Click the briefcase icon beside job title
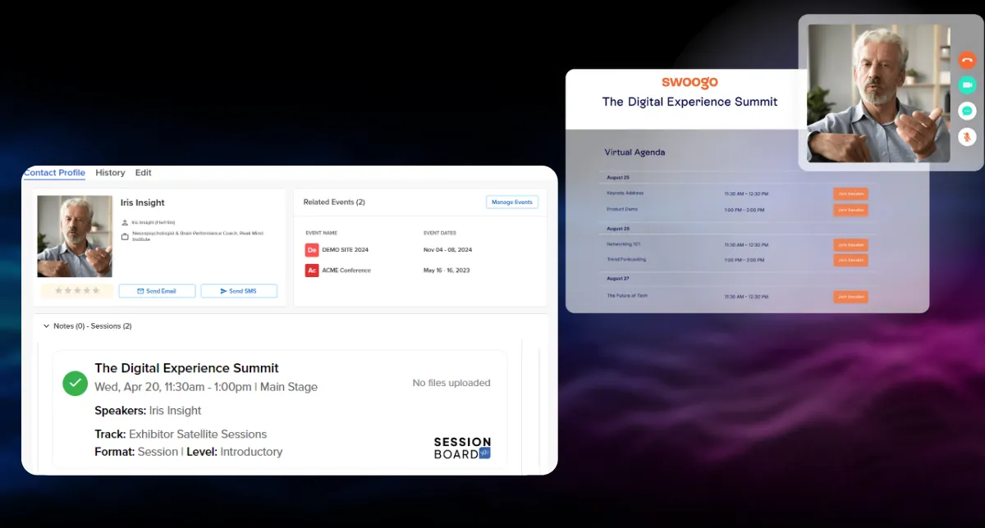 125,237
